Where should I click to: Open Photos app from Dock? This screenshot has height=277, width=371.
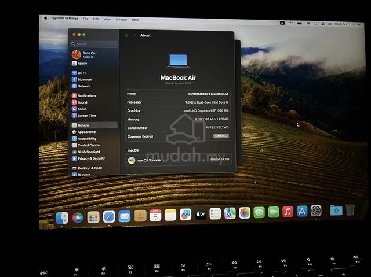click(x=245, y=213)
